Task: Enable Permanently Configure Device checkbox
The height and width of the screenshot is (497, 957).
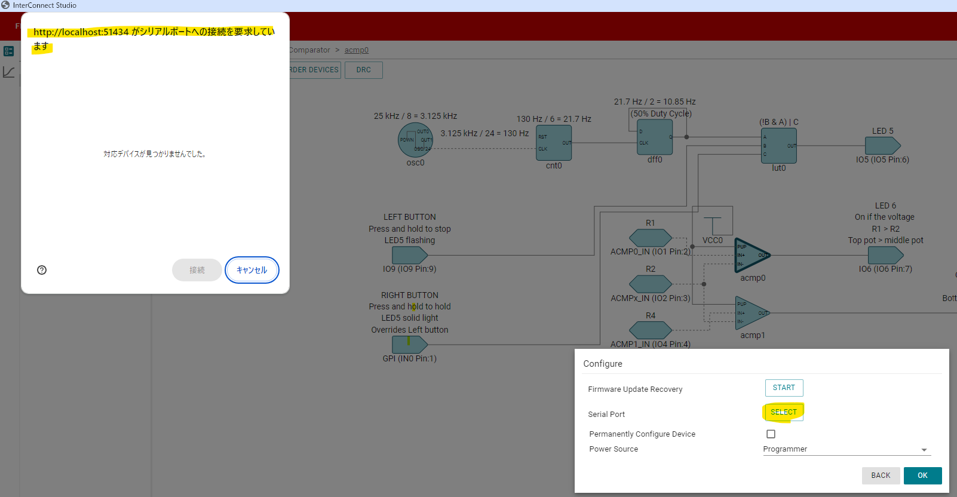Action: pyautogui.click(x=771, y=434)
